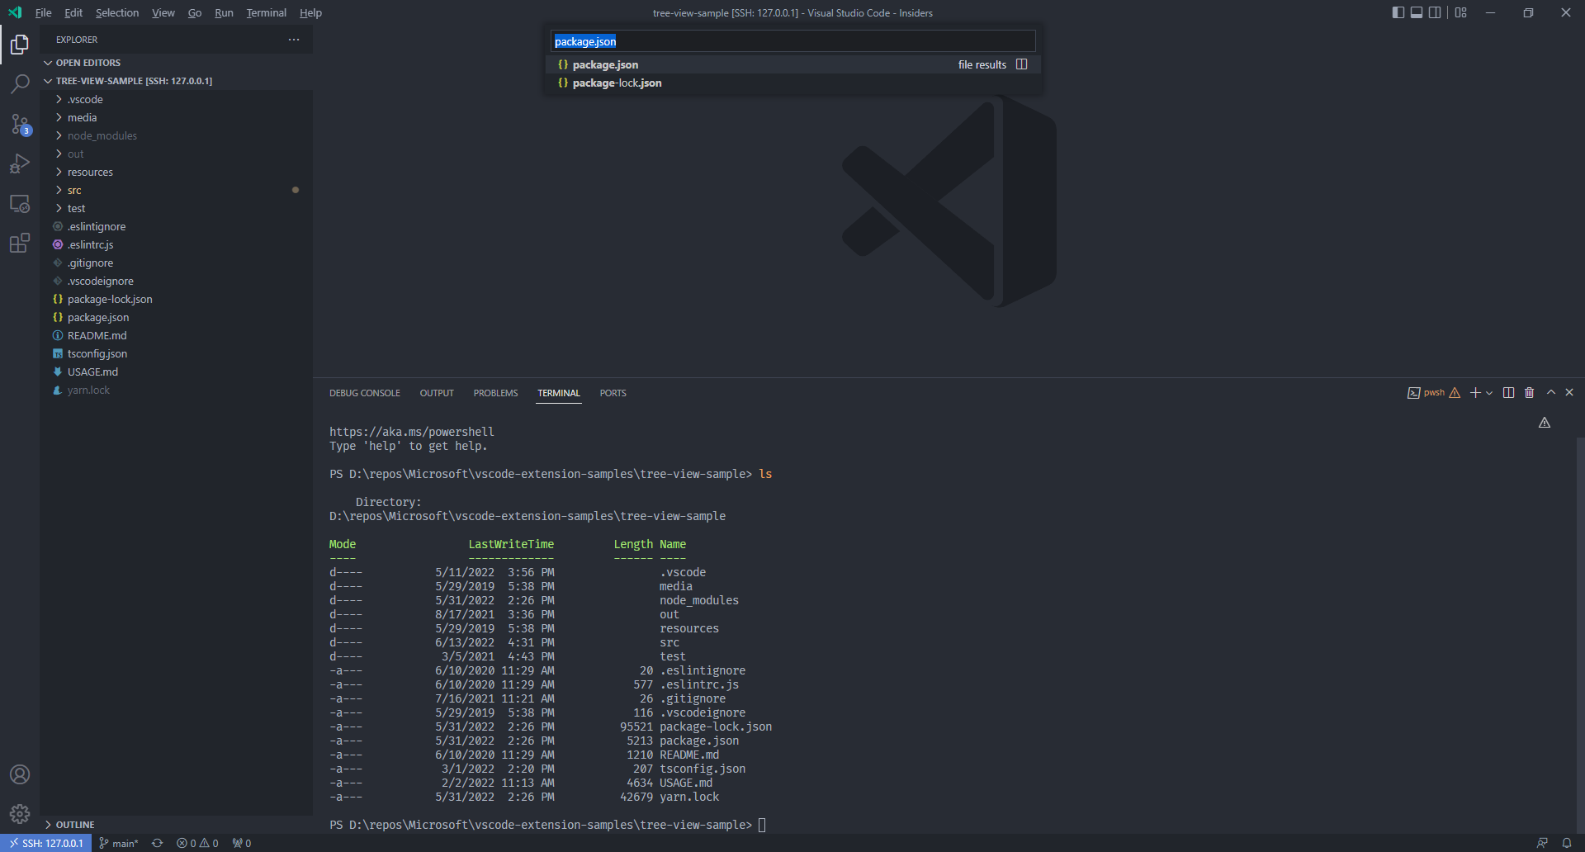Expand the OUTLINE section
Image resolution: width=1585 pixels, height=852 pixels.
pos(74,824)
